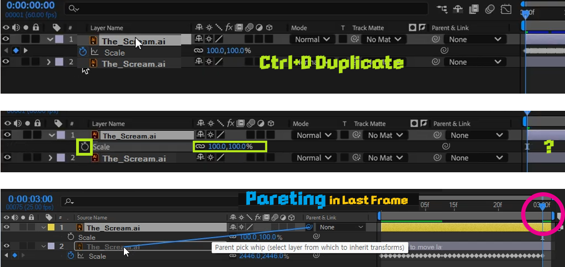Toggle constrain proportions link in top timeline

[x=199, y=50]
